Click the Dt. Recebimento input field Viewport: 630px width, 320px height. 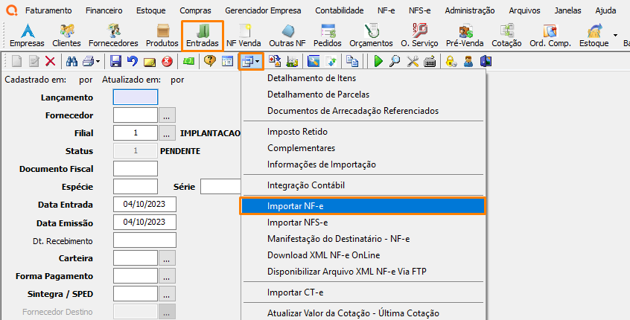[x=144, y=240]
